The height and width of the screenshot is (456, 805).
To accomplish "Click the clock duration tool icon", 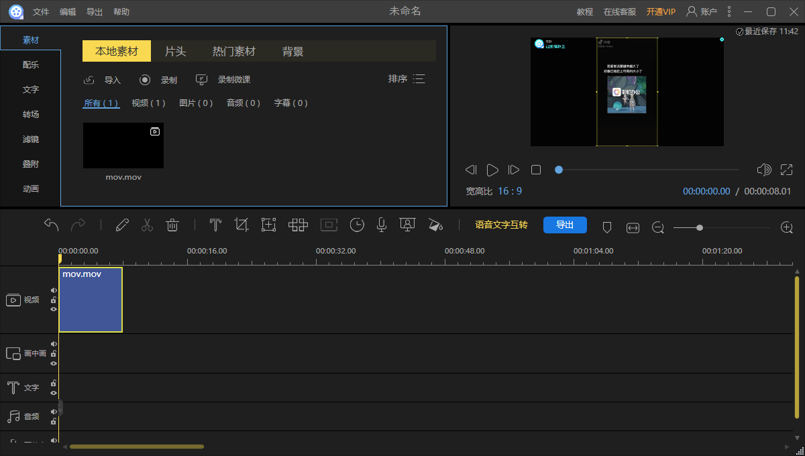I will [x=356, y=225].
